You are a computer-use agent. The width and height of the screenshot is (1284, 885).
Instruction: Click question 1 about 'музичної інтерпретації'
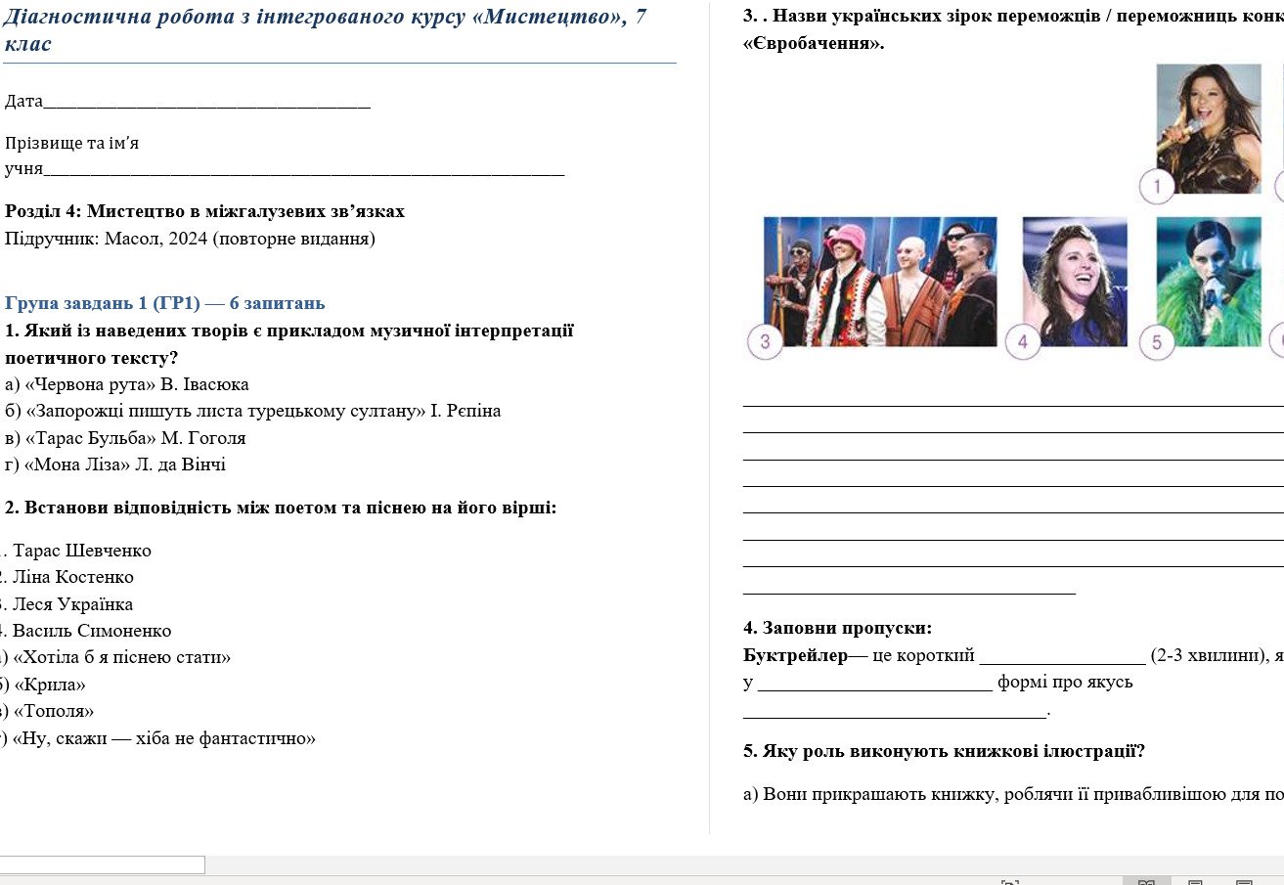(288, 344)
